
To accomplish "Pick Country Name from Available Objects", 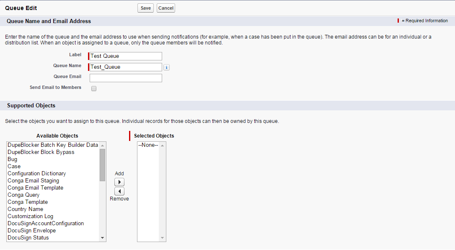I will (26, 209).
